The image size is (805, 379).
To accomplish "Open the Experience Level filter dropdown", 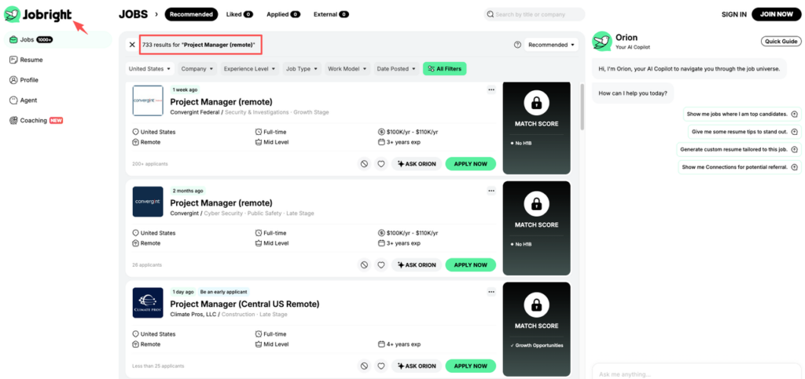I will 250,68.
